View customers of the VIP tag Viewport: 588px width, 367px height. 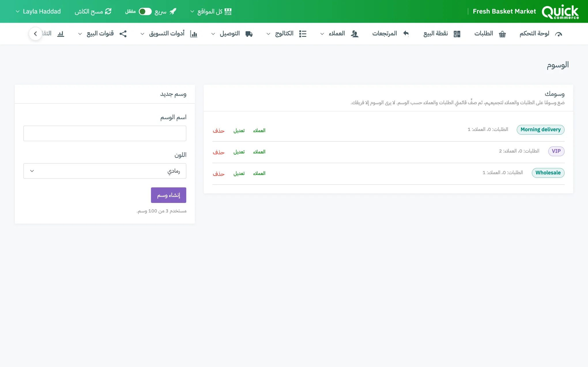(x=259, y=152)
